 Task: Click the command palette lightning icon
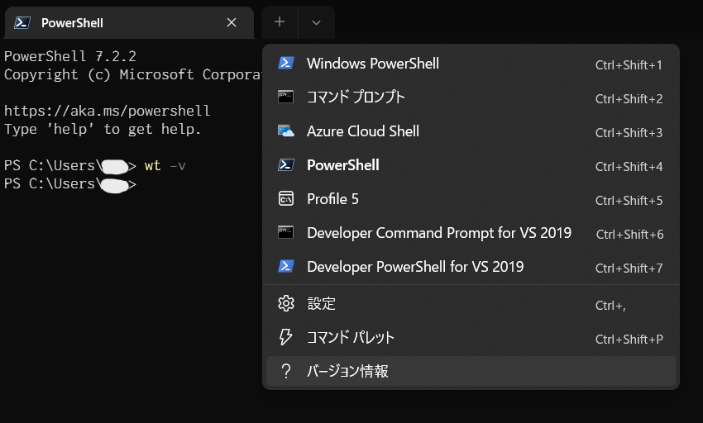pyautogui.click(x=286, y=337)
